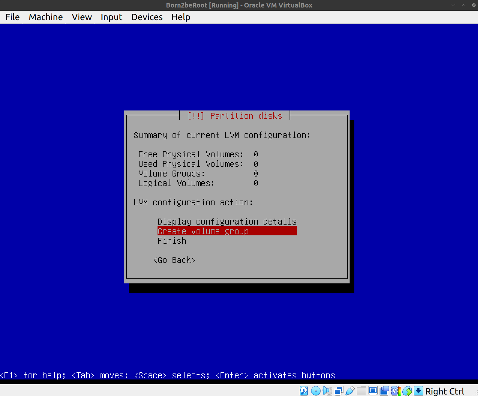Open the Help menu
Image resolution: width=478 pixels, height=396 pixels.
coord(181,17)
